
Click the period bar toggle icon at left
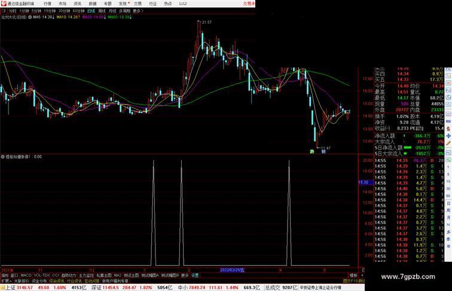click(x=4, y=11)
